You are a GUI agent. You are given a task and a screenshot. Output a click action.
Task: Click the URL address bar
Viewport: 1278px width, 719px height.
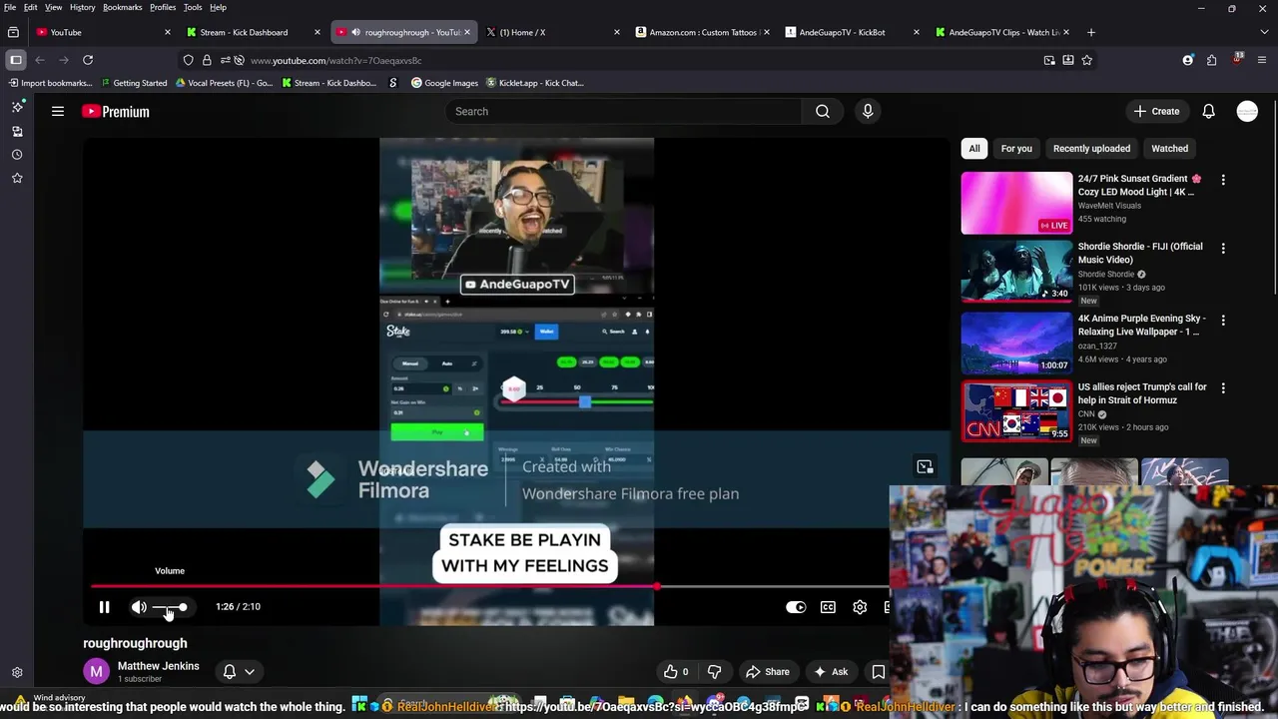639,60
